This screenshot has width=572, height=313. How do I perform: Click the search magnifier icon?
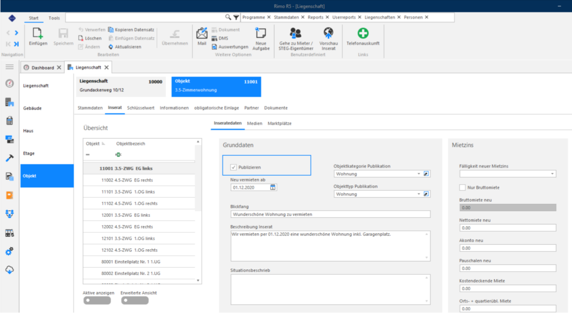tap(228, 17)
